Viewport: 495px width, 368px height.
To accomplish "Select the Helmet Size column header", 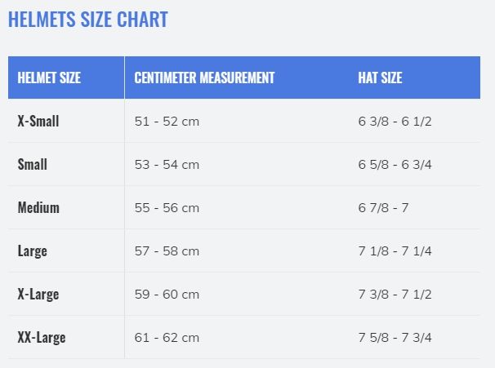I will tap(49, 78).
